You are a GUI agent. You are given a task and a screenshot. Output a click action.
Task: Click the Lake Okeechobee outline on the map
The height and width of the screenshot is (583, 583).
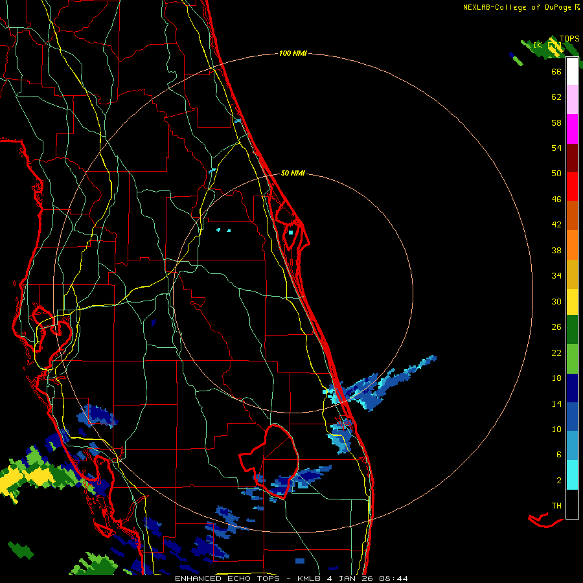coord(269,461)
